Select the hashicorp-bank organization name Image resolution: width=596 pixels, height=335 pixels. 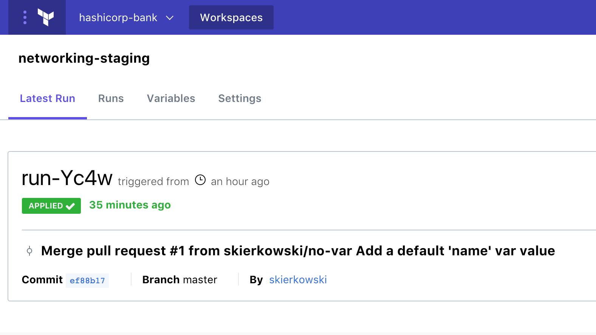(118, 18)
